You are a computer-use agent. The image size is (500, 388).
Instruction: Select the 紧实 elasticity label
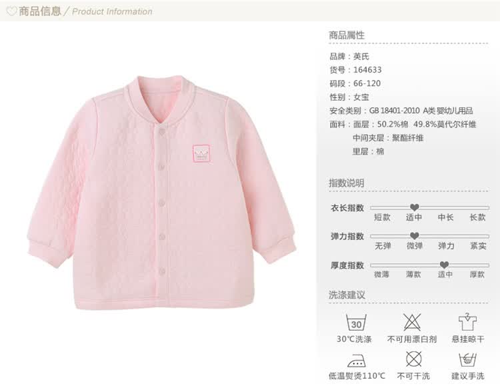tap(478, 246)
